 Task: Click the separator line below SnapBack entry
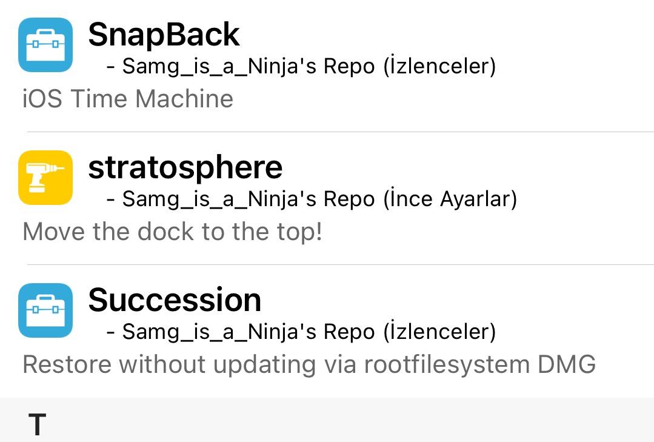339,132
